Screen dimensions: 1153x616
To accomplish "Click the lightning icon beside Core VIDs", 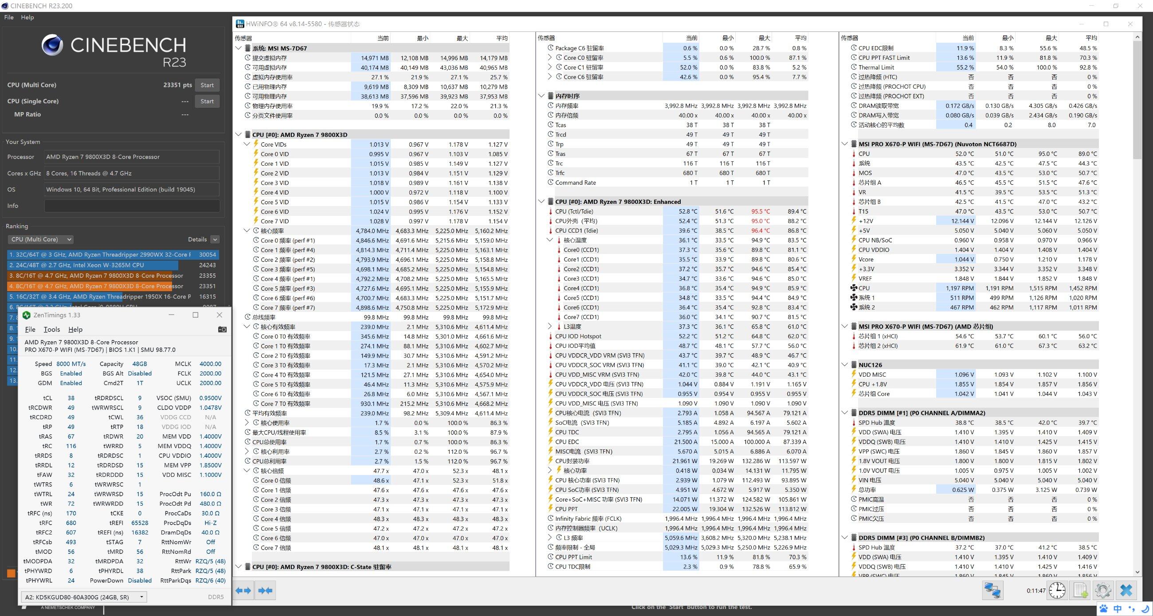I will click(256, 144).
